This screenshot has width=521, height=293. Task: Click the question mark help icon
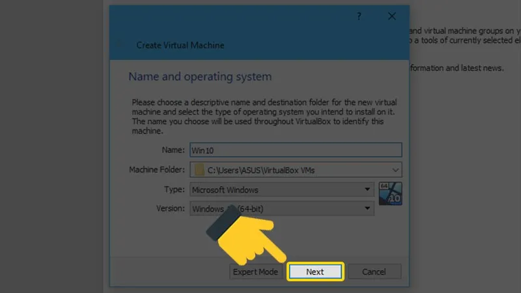click(x=359, y=16)
